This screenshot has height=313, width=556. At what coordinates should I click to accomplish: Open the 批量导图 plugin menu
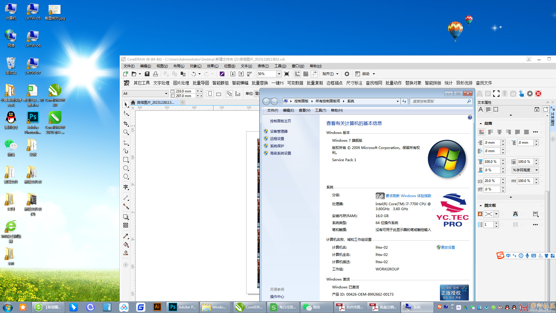[201, 83]
